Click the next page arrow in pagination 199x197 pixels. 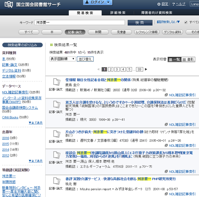(146, 69)
